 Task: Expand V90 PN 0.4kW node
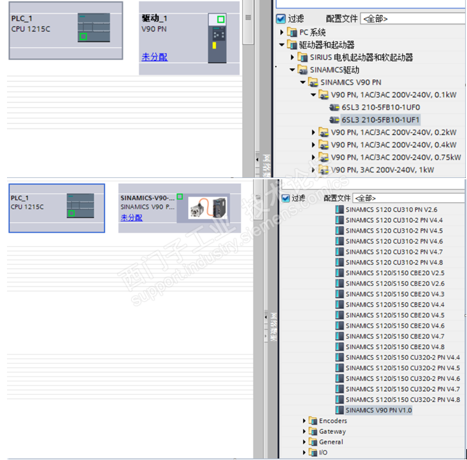click(x=313, y=145)
